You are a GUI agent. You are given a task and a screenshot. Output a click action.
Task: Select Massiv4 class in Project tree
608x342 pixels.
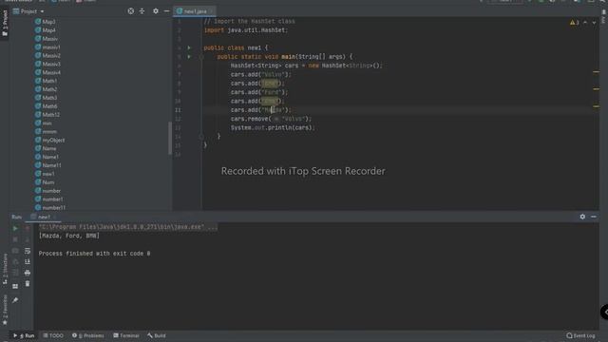(47, 72)
